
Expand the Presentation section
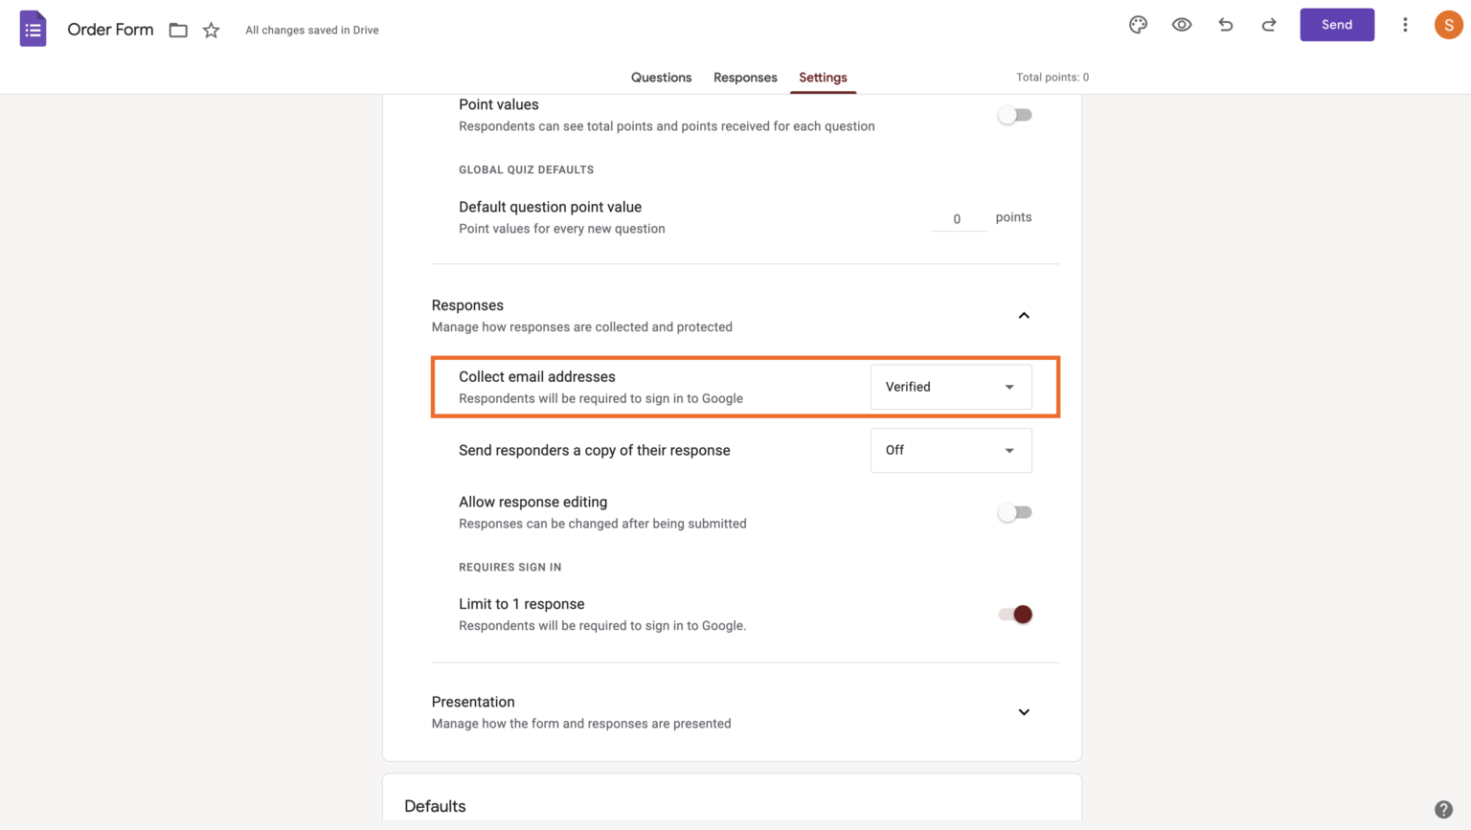point(1024,712)
